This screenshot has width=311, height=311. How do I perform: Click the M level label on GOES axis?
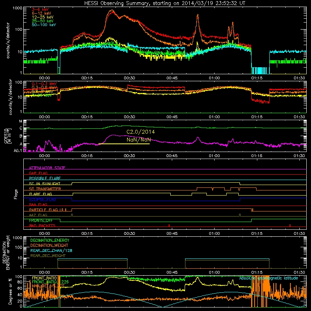21,121
